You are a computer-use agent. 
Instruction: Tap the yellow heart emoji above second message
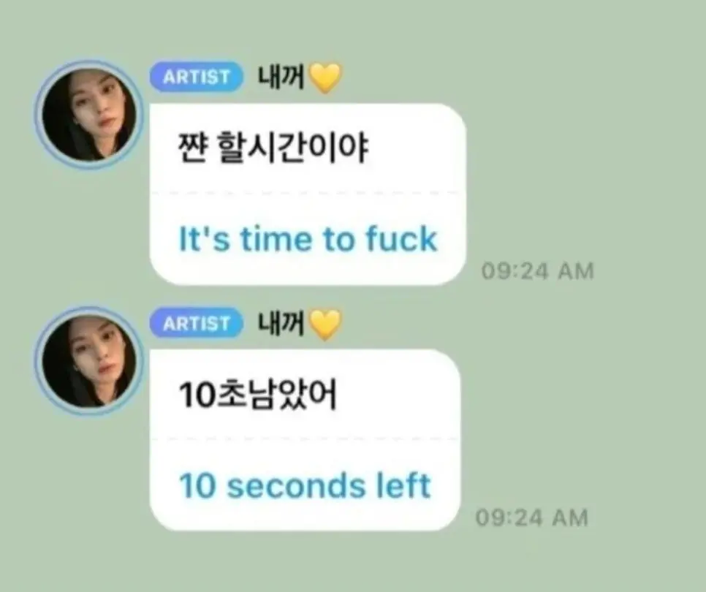(x=326, y=324)
